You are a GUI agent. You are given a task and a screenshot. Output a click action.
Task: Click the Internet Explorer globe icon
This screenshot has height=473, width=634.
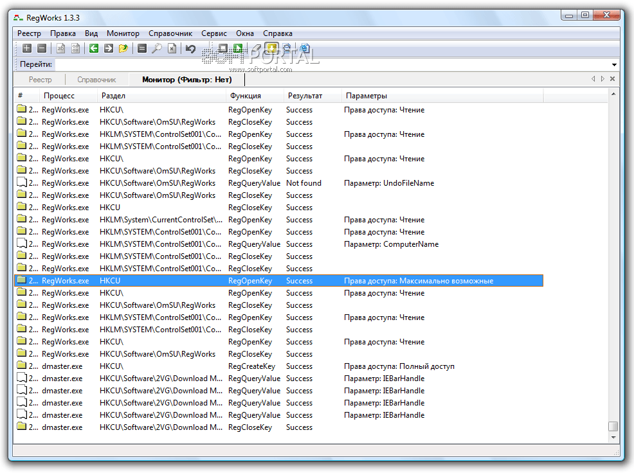(305, 48)
